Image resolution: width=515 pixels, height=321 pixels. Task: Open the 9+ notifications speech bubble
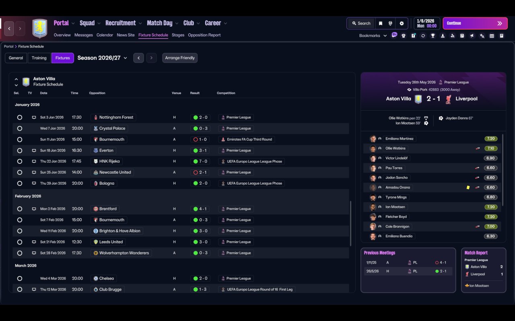394,35
